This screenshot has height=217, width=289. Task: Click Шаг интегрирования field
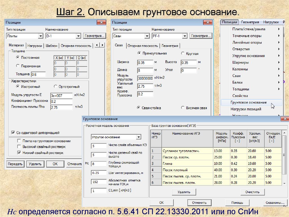click(x=98, y=173)
